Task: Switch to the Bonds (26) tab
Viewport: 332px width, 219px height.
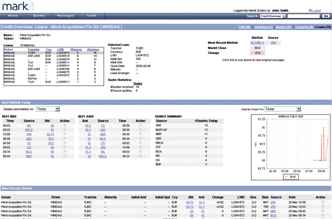Action: (283, 27)
